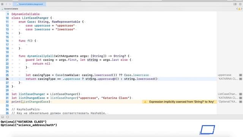Go back with the left navigation arrow
This screenshot has height=137, width=243.
pyautogui.click(x=6, y=4)
